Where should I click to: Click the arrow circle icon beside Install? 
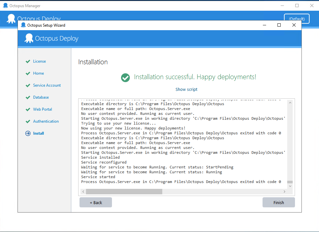28,133
